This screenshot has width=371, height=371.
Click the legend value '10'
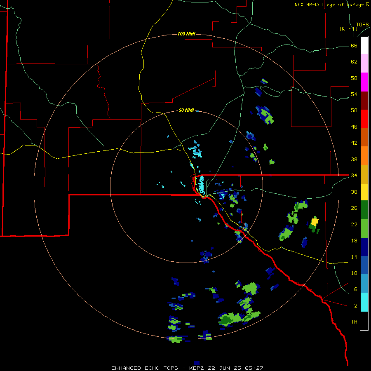(x=354, y=273)
